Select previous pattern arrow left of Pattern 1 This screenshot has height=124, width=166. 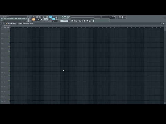click(59, 21)
